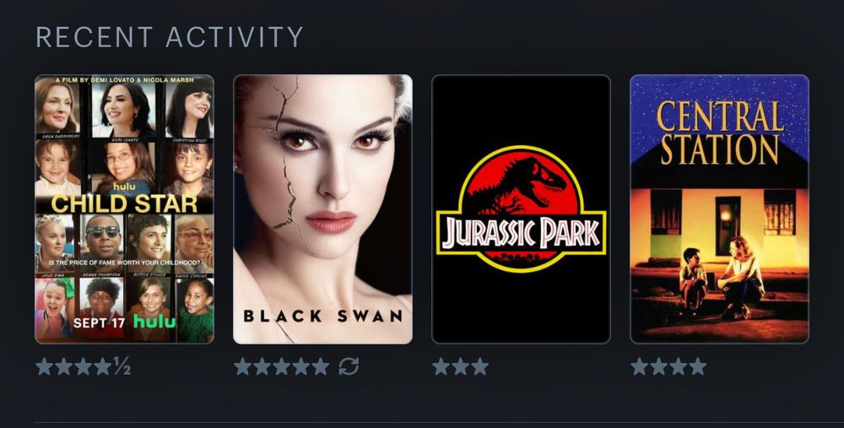The height and width of the screenshot is (428, 844).
Task: Click the Recent Activity section heading
Action: (x=169, y=37)
